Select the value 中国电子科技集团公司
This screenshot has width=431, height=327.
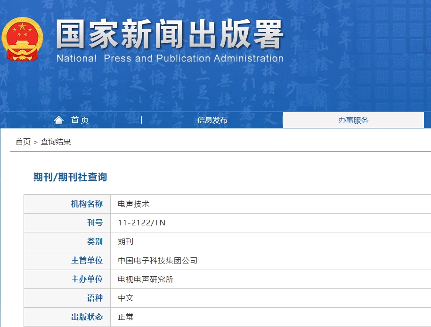pos(157,260)
